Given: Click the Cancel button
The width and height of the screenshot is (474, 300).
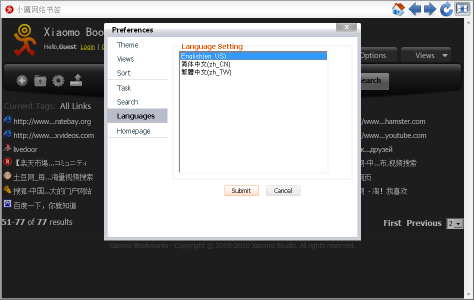Looking at the screenshot, I should coord(282,190).
